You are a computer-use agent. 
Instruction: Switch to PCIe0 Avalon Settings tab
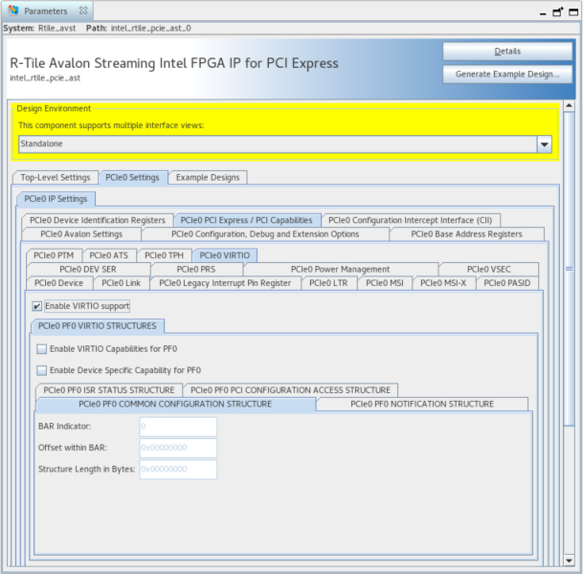tap(81, 234)
